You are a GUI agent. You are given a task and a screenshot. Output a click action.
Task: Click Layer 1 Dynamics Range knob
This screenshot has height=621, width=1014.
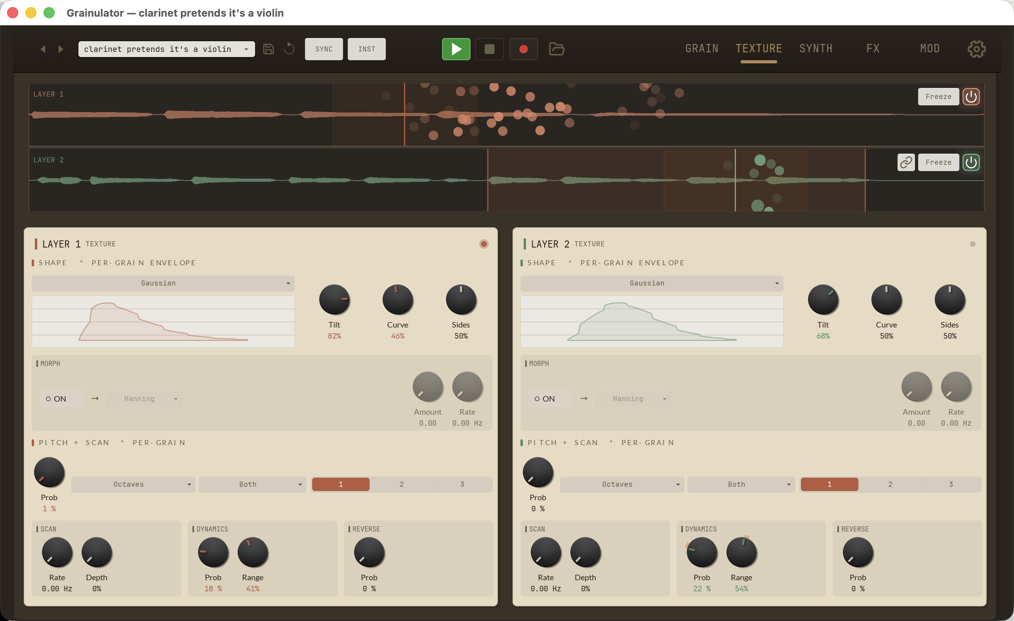[x=253, y=552]
